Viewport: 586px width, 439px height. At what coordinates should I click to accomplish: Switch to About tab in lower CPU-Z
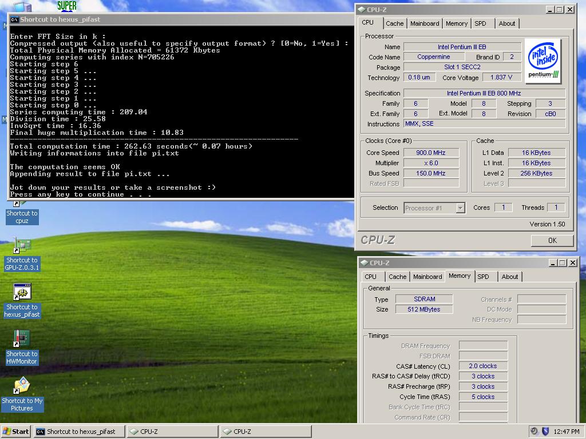tap(510, 277)
